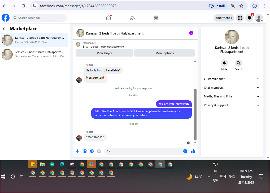Viewport: 270px width, 193px height.
Task: Open the Chrome three-dot menu
Action: click(x=264, y=6)
